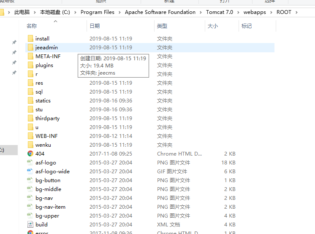
Task: Click the 4 KB size of bg-upper
Action: click(230, 216)
